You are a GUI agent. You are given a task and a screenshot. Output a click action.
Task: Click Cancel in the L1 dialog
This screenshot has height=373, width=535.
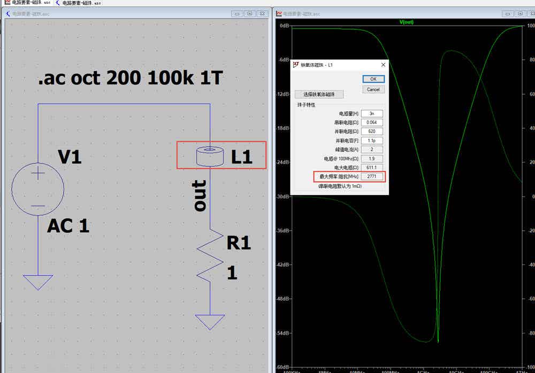373,90
